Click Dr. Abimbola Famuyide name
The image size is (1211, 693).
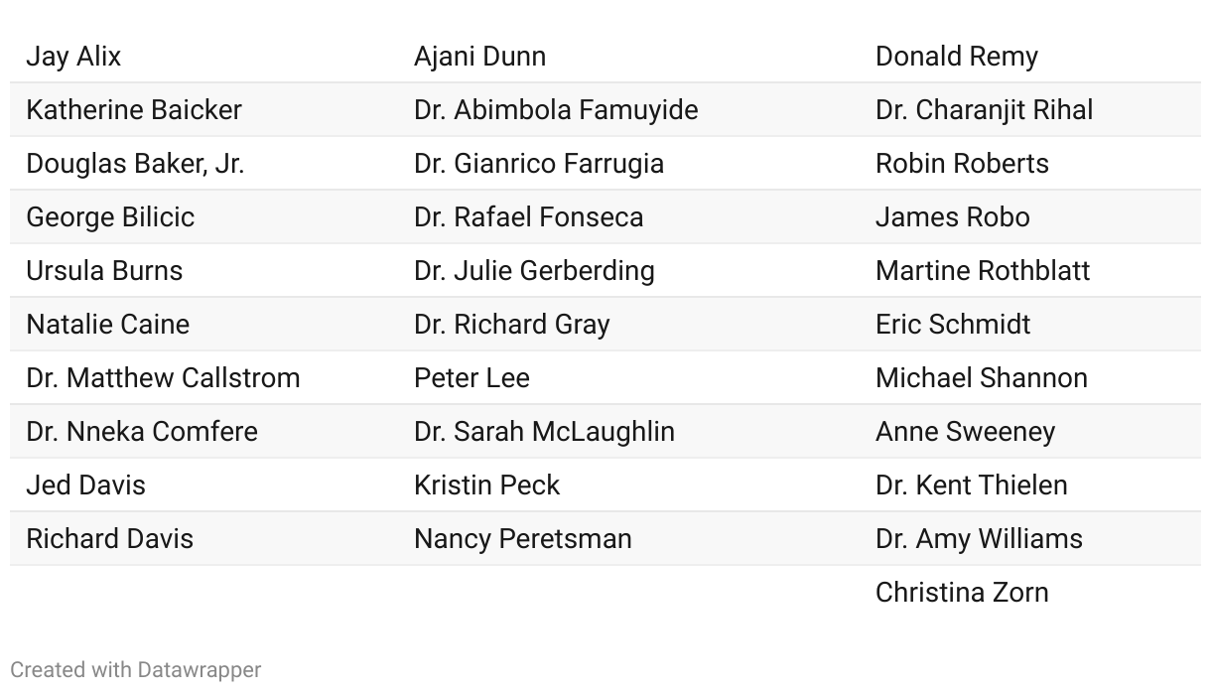click(556, 110)
